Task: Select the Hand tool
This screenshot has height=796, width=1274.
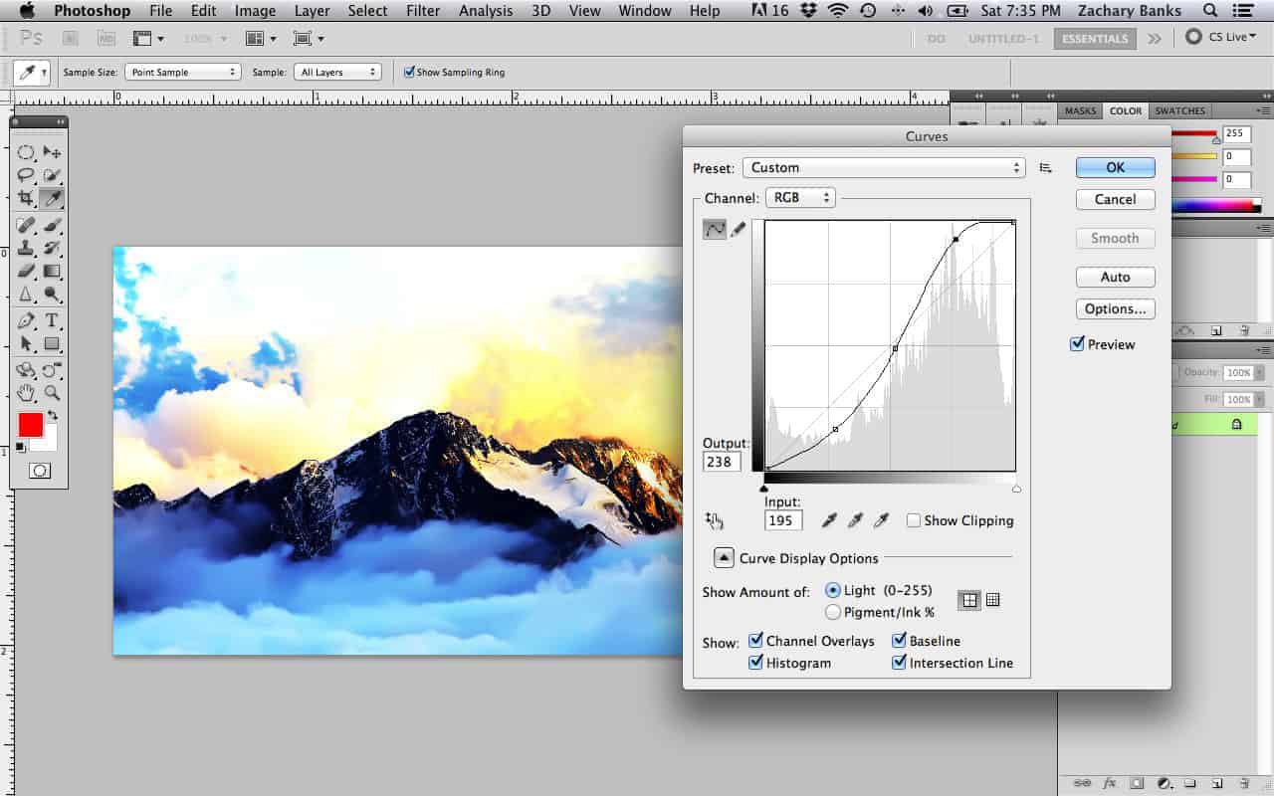Action: click(26, 392)
